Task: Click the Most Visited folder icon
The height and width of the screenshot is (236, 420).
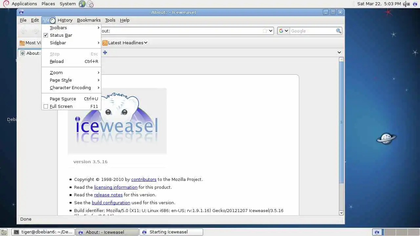Action: pyautogui.click(x=22, y=43)
